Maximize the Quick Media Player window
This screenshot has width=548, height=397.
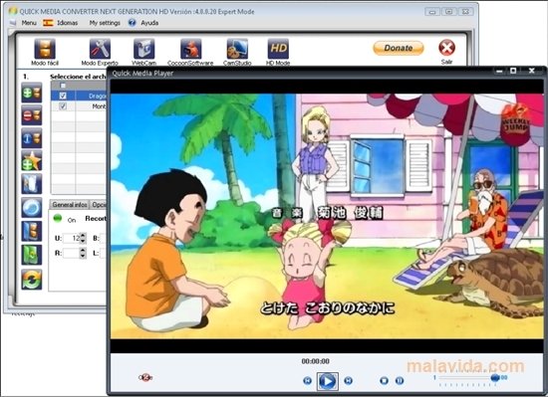coord(513,71)
